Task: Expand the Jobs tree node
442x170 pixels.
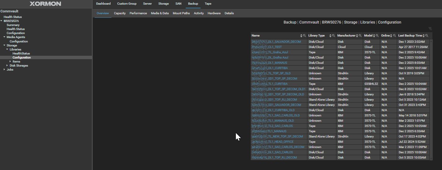Action: [x=4, y=69]
